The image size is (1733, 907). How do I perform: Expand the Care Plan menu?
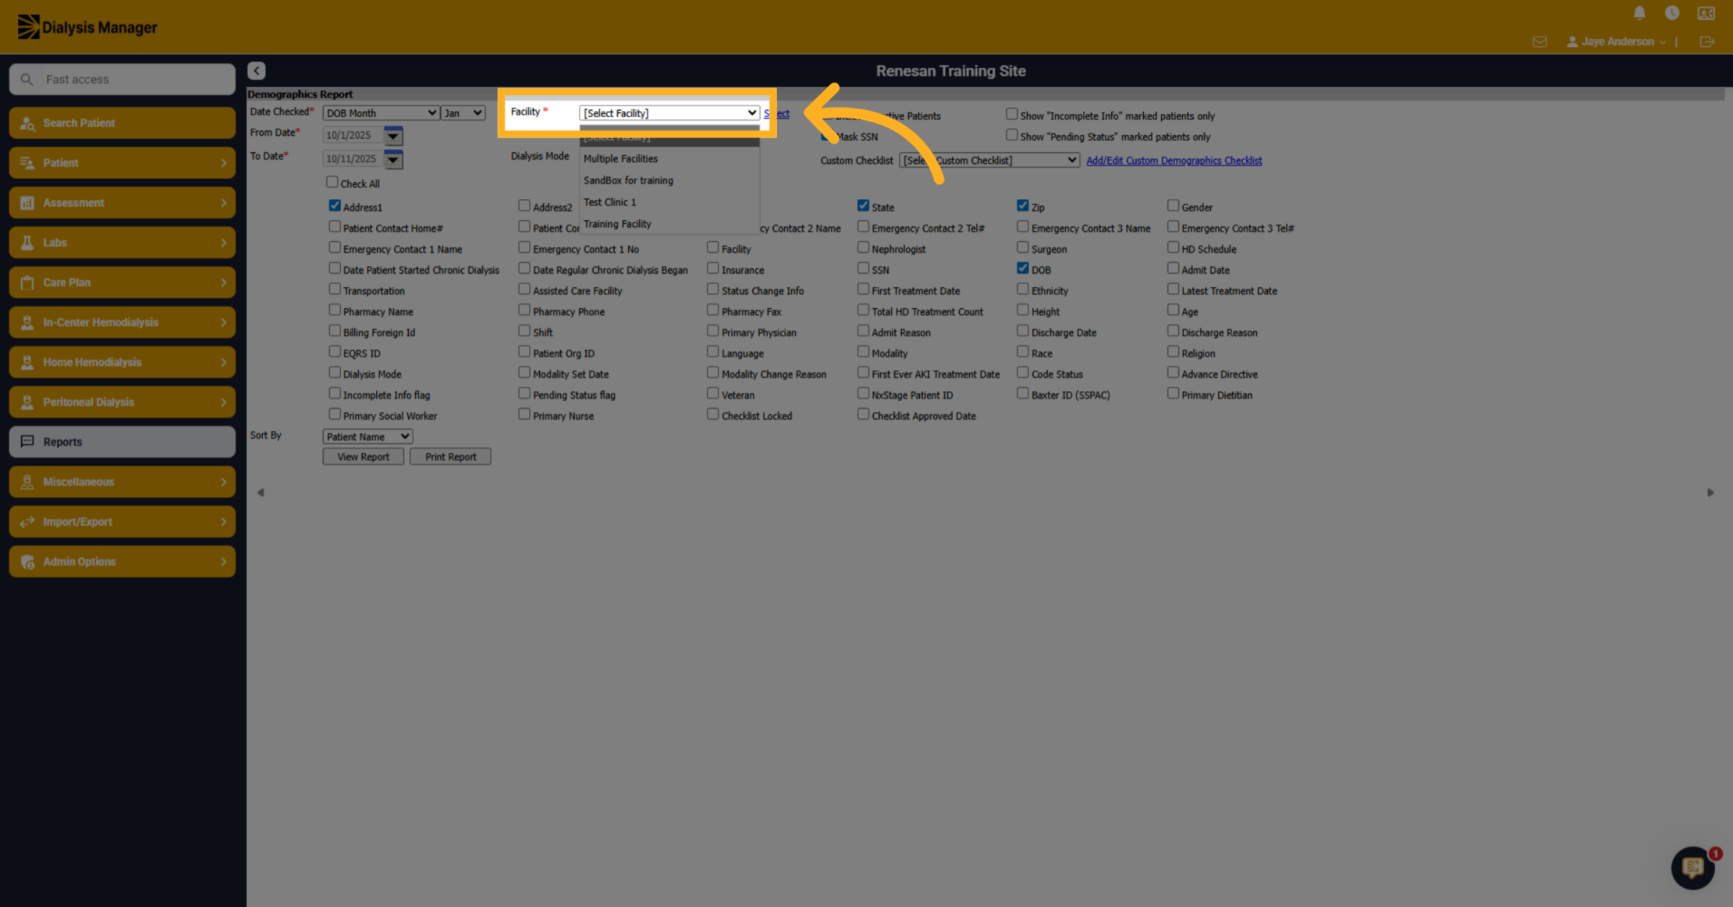coord(122,282)
